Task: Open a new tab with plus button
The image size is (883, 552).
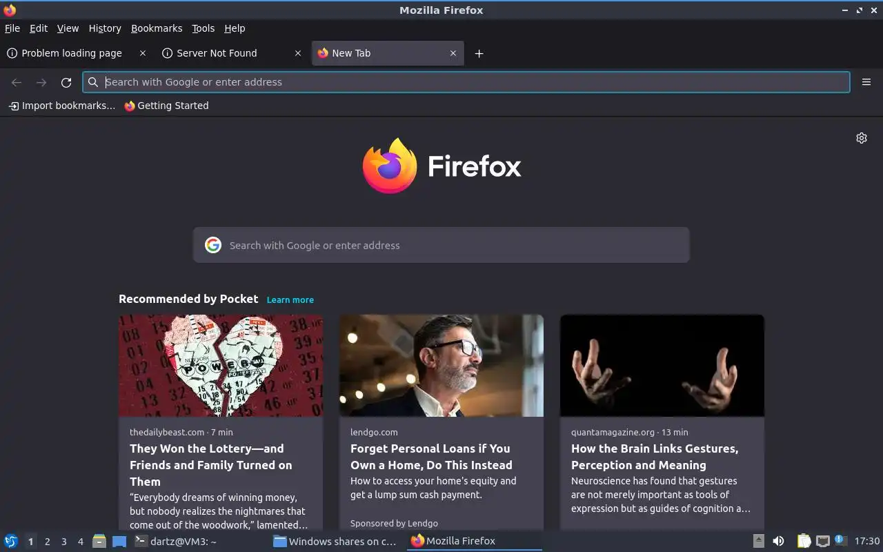Action: [x=479, y=53]
